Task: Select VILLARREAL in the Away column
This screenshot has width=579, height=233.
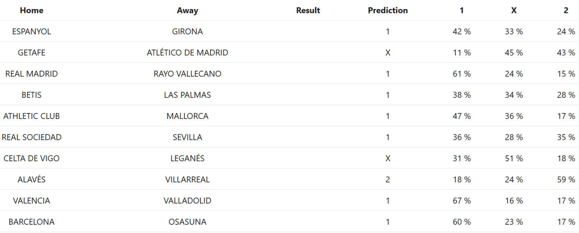Action: coord(187,180)
